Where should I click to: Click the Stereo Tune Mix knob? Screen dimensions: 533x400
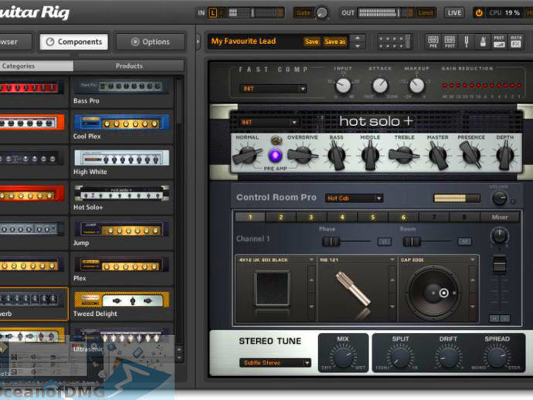click(x=343, y=356)
